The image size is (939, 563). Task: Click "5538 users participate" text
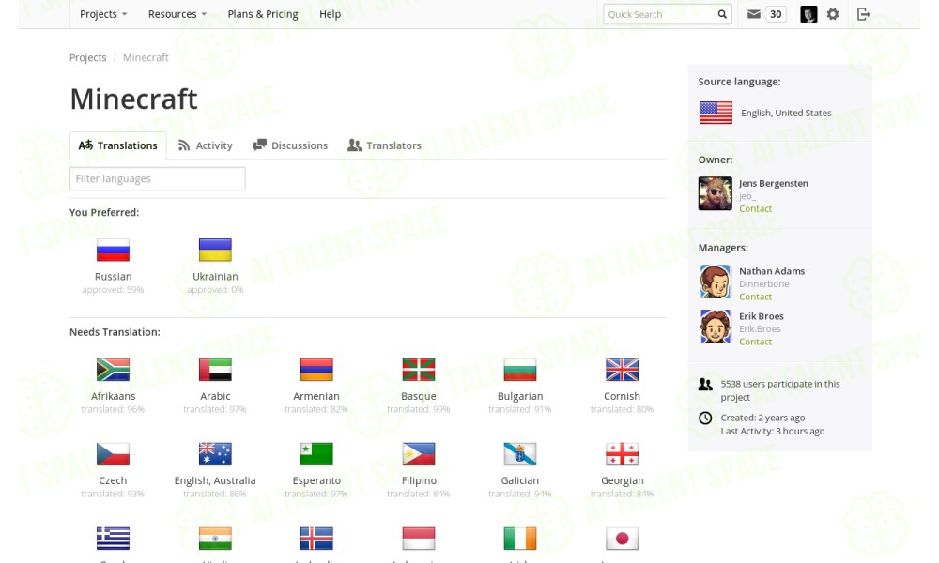pyautogui.click(x=779, y=390)
